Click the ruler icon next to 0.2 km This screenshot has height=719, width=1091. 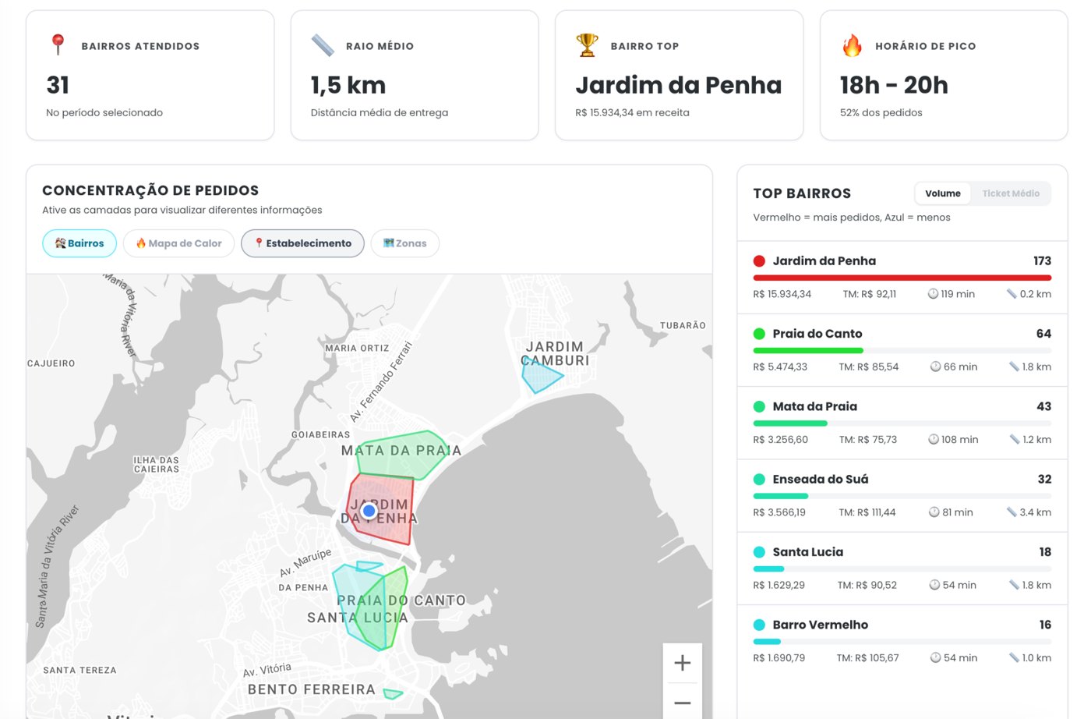click(x=1012, y=294)
